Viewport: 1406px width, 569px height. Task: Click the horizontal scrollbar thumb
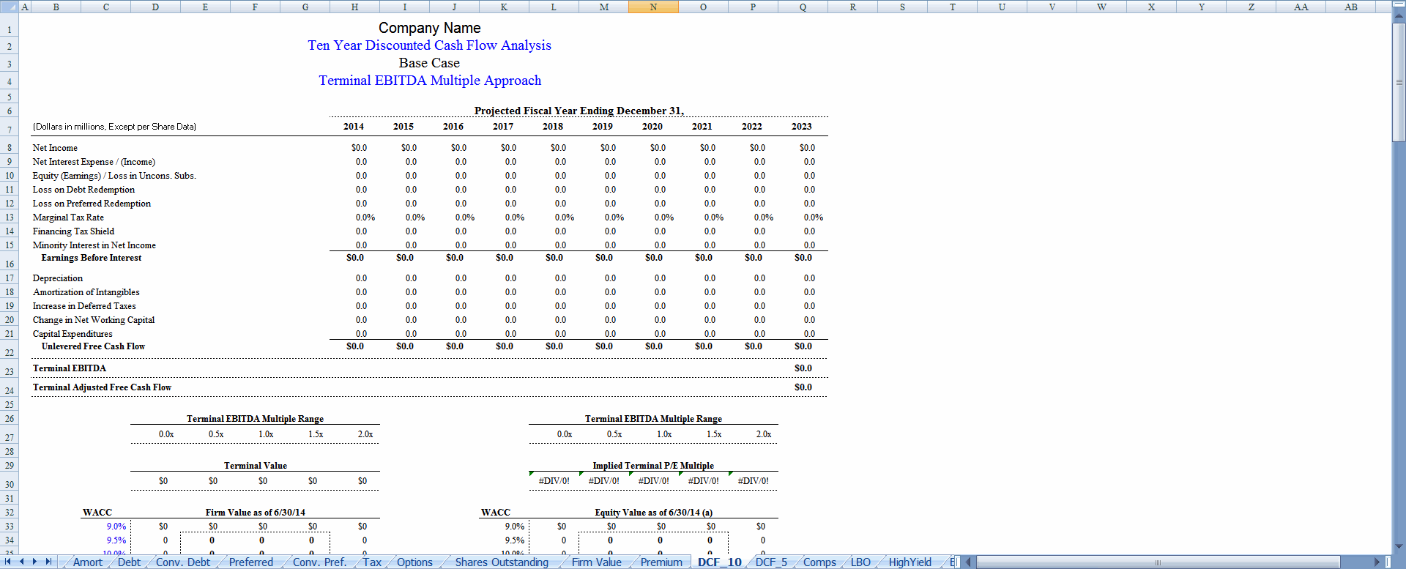click(x=1158, y=562)
